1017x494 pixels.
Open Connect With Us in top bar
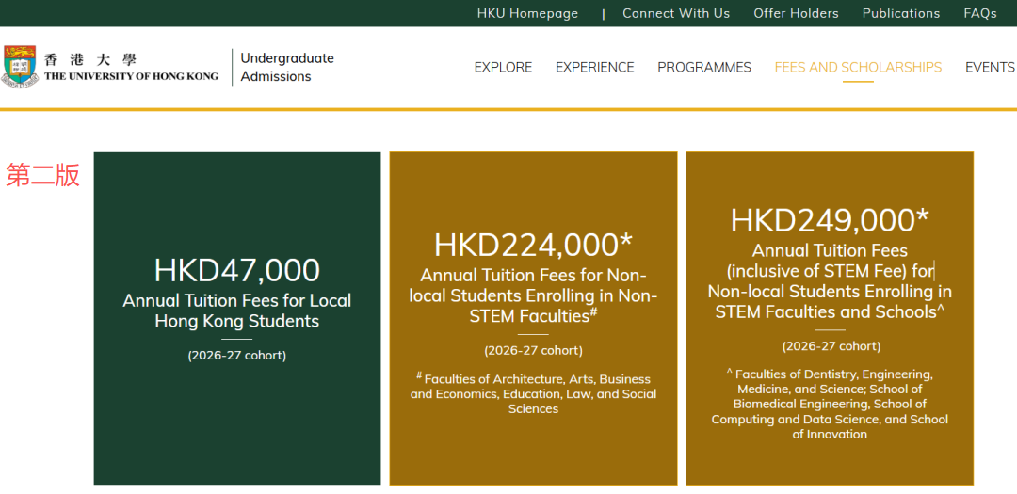point(675,13)
